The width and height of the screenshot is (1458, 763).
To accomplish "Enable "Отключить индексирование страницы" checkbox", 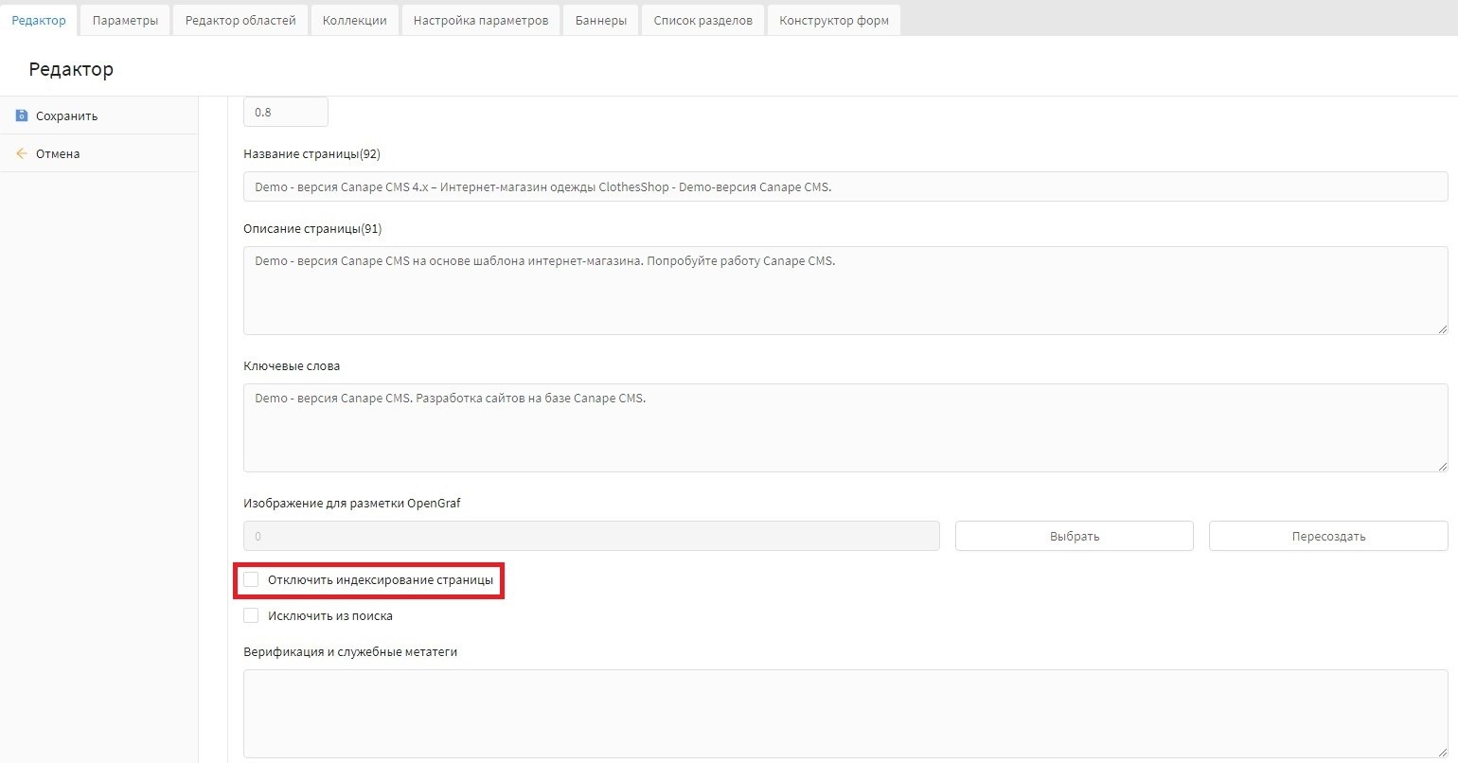I will coord(251,579).
